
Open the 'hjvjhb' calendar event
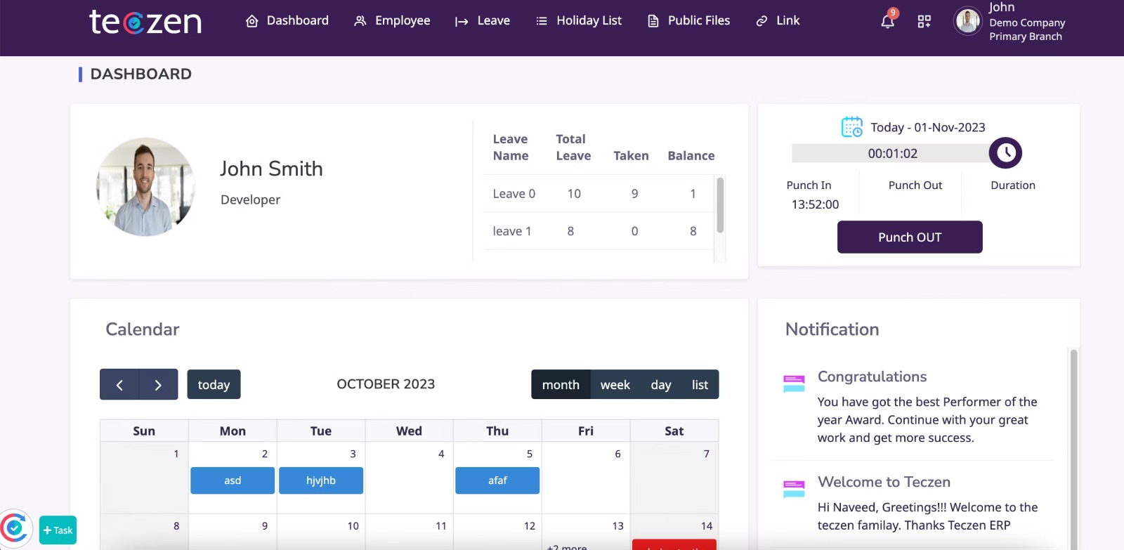coord(321,480)
